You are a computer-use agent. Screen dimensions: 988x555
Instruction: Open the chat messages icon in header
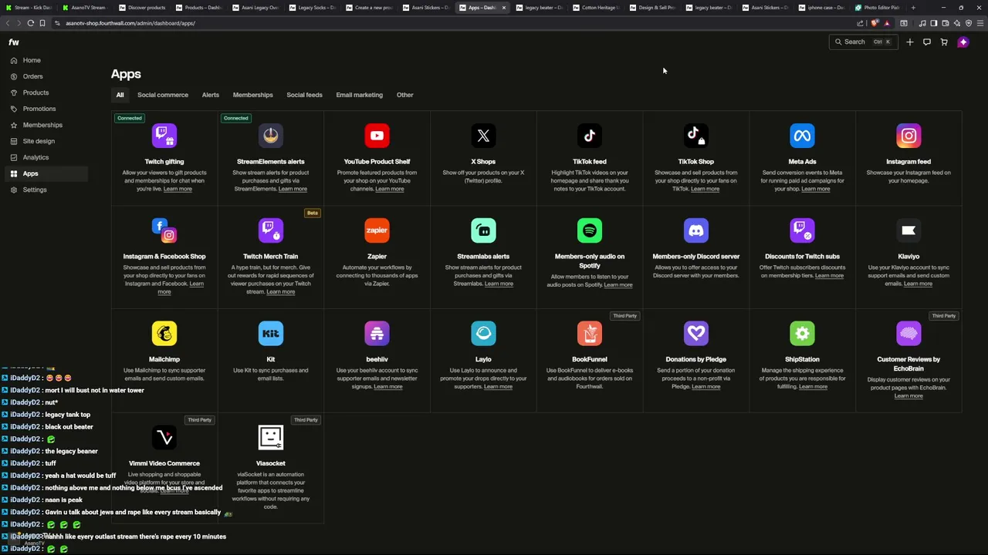[927, 42]
